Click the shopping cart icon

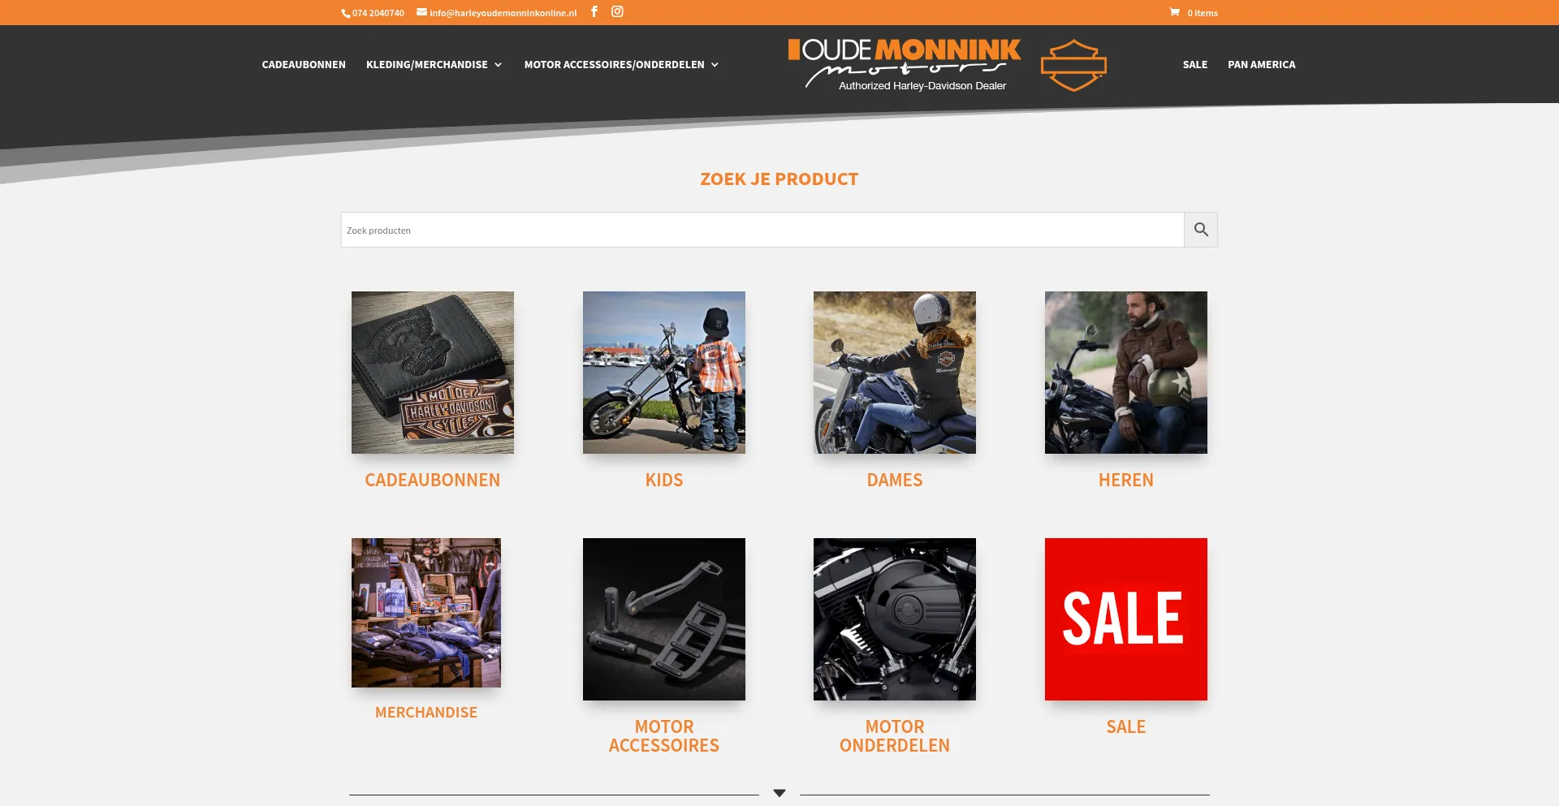pos(1174,12)
